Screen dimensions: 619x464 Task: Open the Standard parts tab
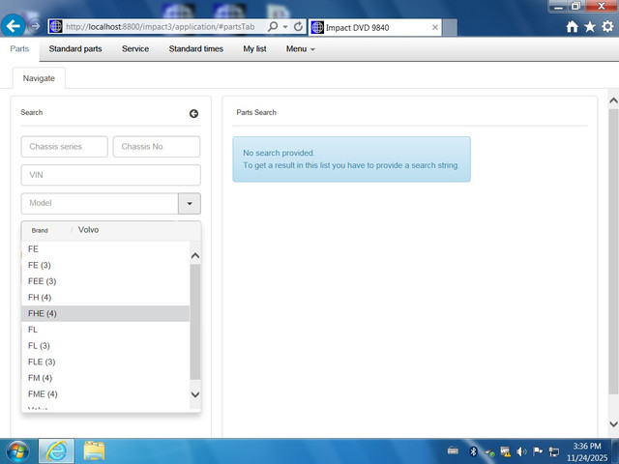[x=75, y=49]
